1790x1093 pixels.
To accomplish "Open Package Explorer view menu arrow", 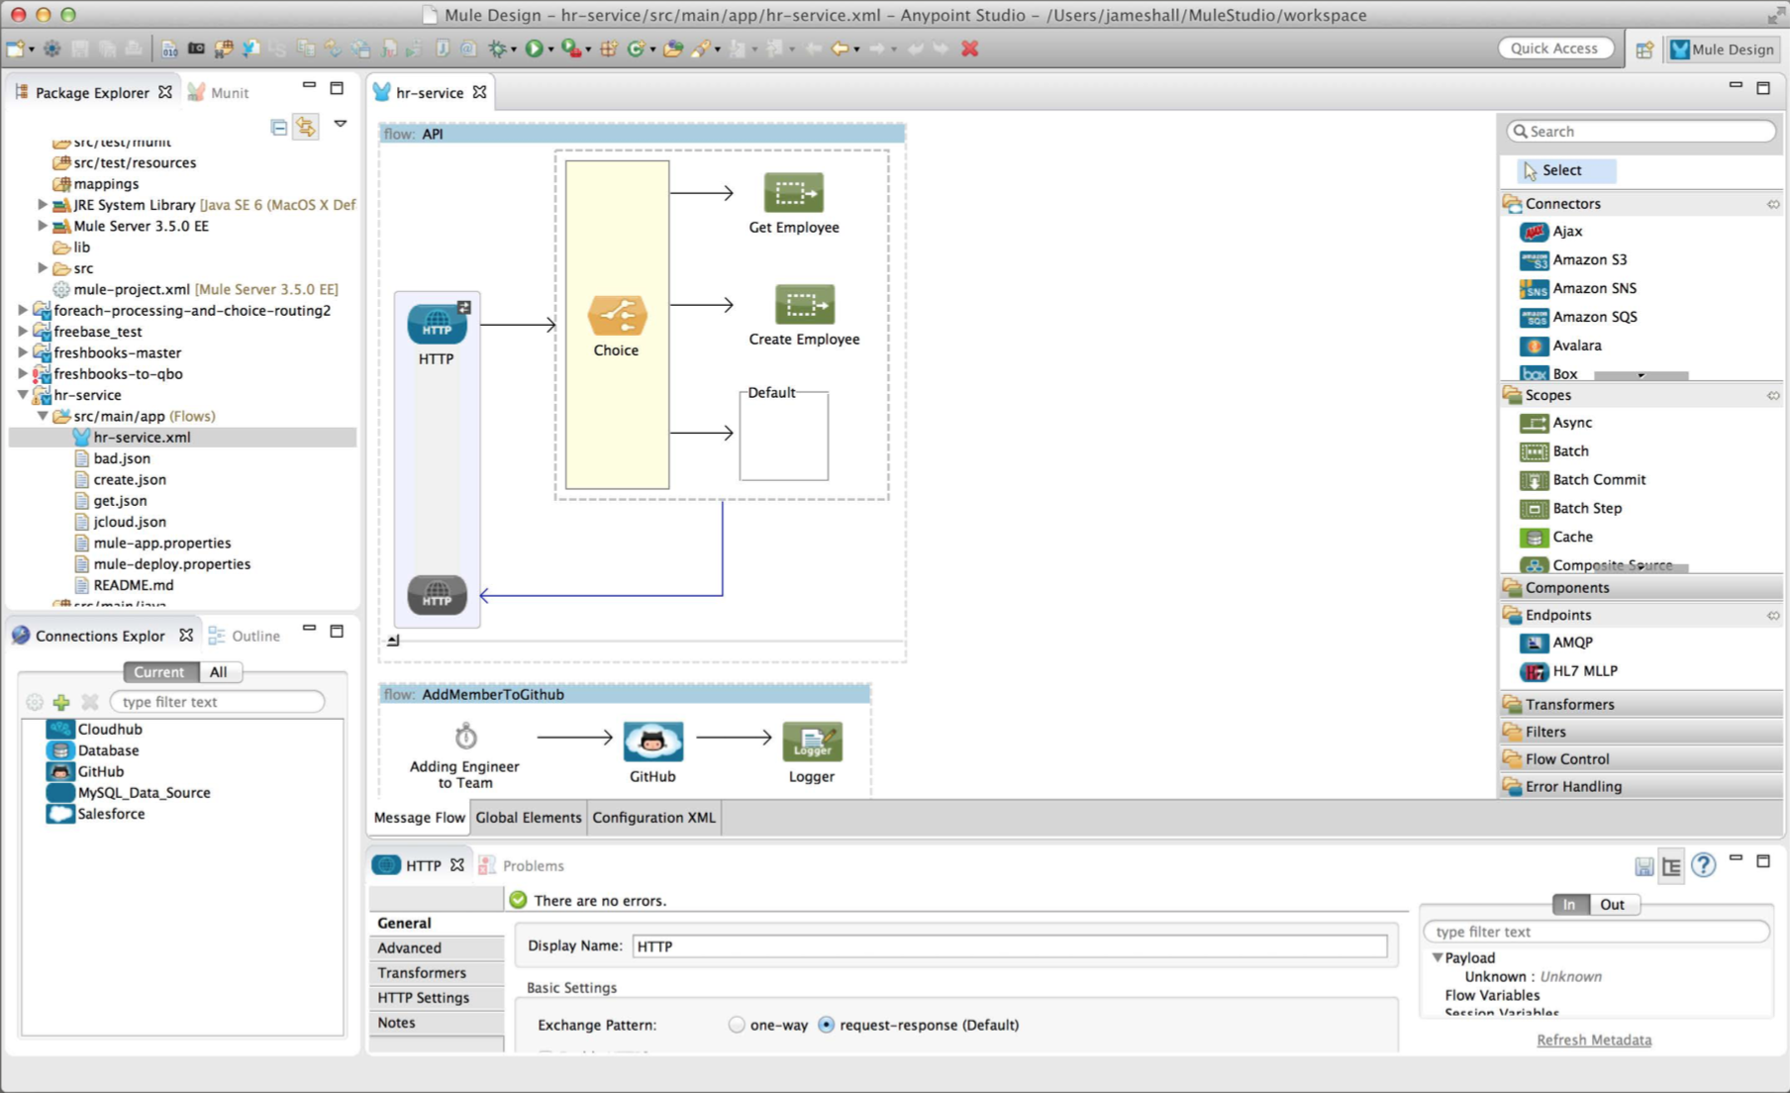I will [x=341, y=125].
